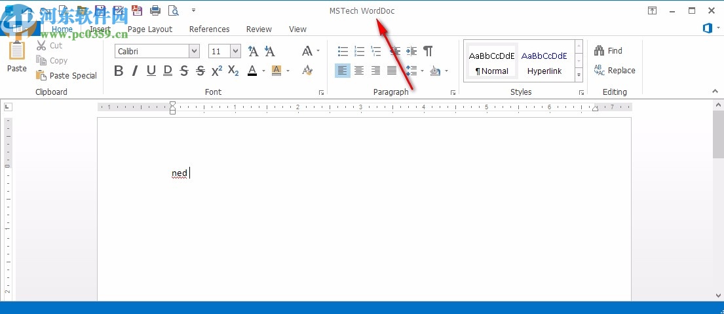Open the Font dialog launcher
Viewport: 724px width, 314px height.
[321, 93]
